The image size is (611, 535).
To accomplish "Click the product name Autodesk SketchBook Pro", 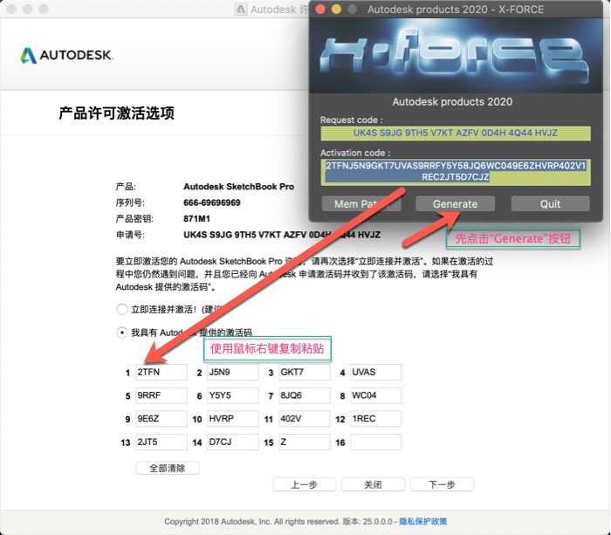I will coord(239,187).
